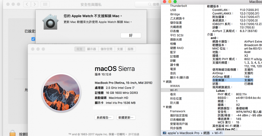Screen dimensions: 262x136
Task: Select 藍牙 in the sidebar
Action: click(173, 52)
